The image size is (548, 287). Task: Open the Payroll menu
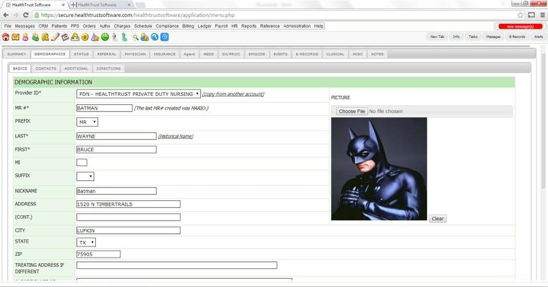coord(221,26)
